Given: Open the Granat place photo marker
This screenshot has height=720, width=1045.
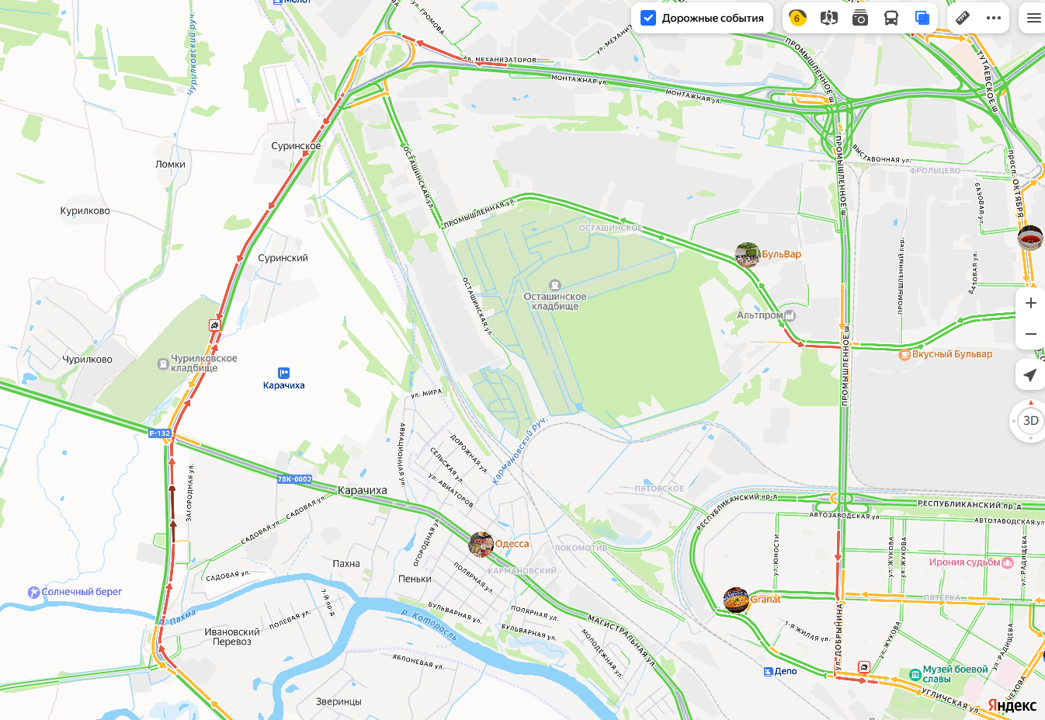Looking at the screenshot, I should (736, 600).
